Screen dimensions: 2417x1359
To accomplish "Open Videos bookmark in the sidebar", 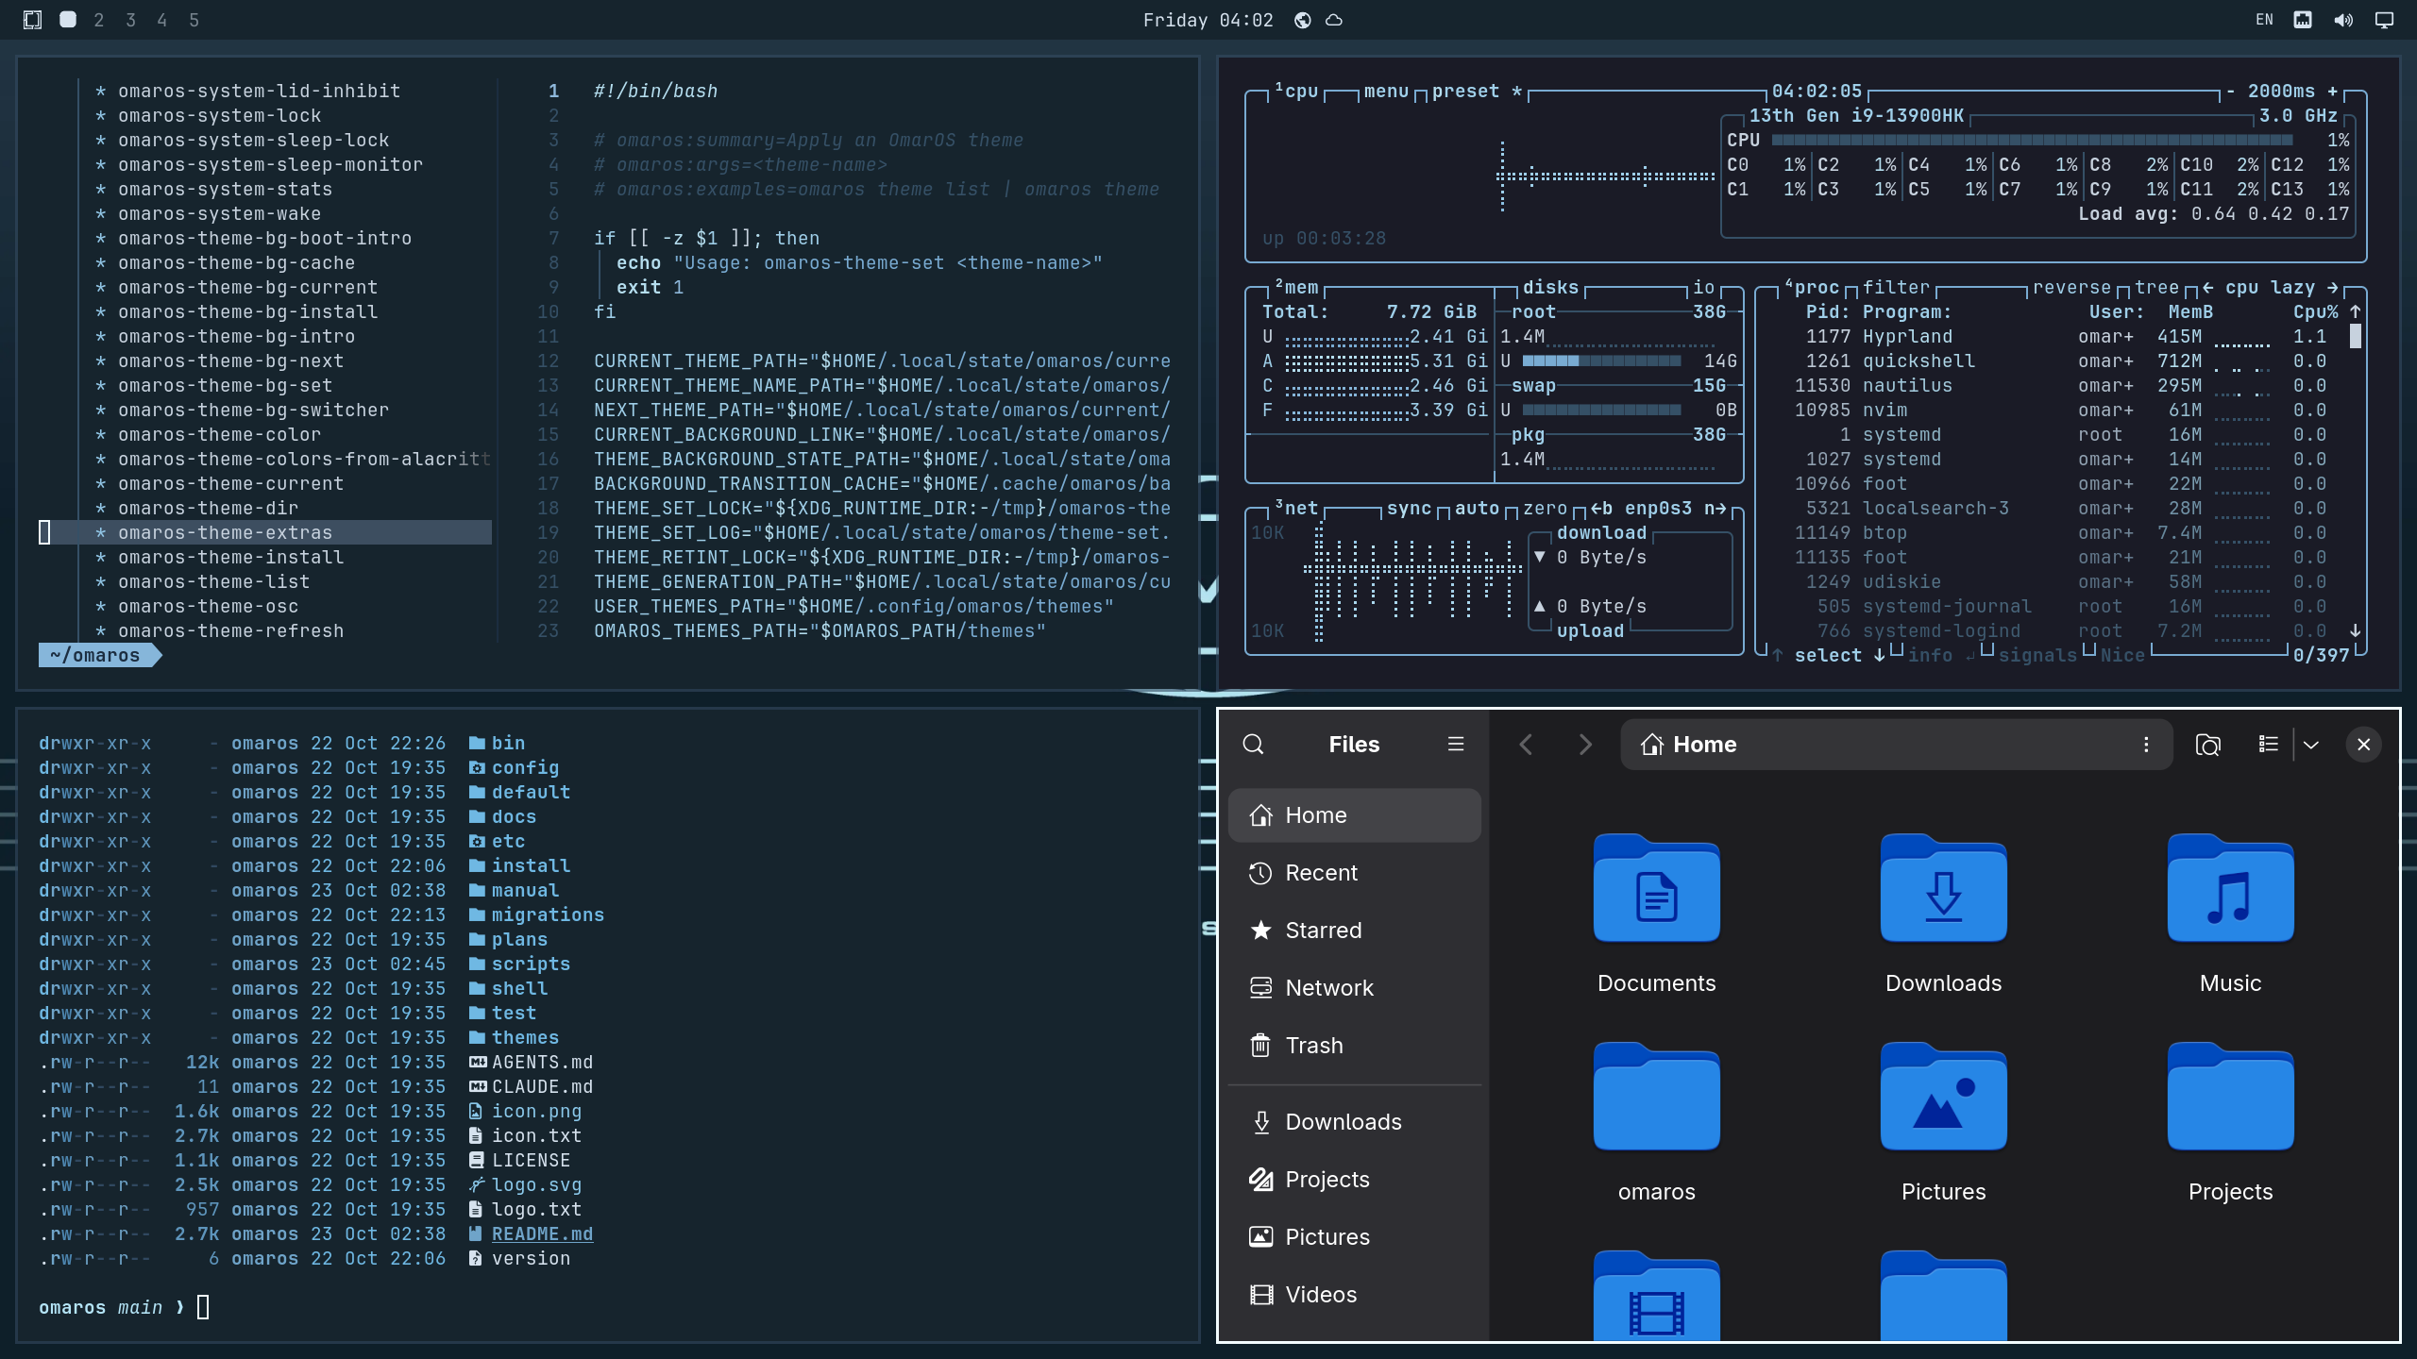I will click(x=1354, y=1295).
